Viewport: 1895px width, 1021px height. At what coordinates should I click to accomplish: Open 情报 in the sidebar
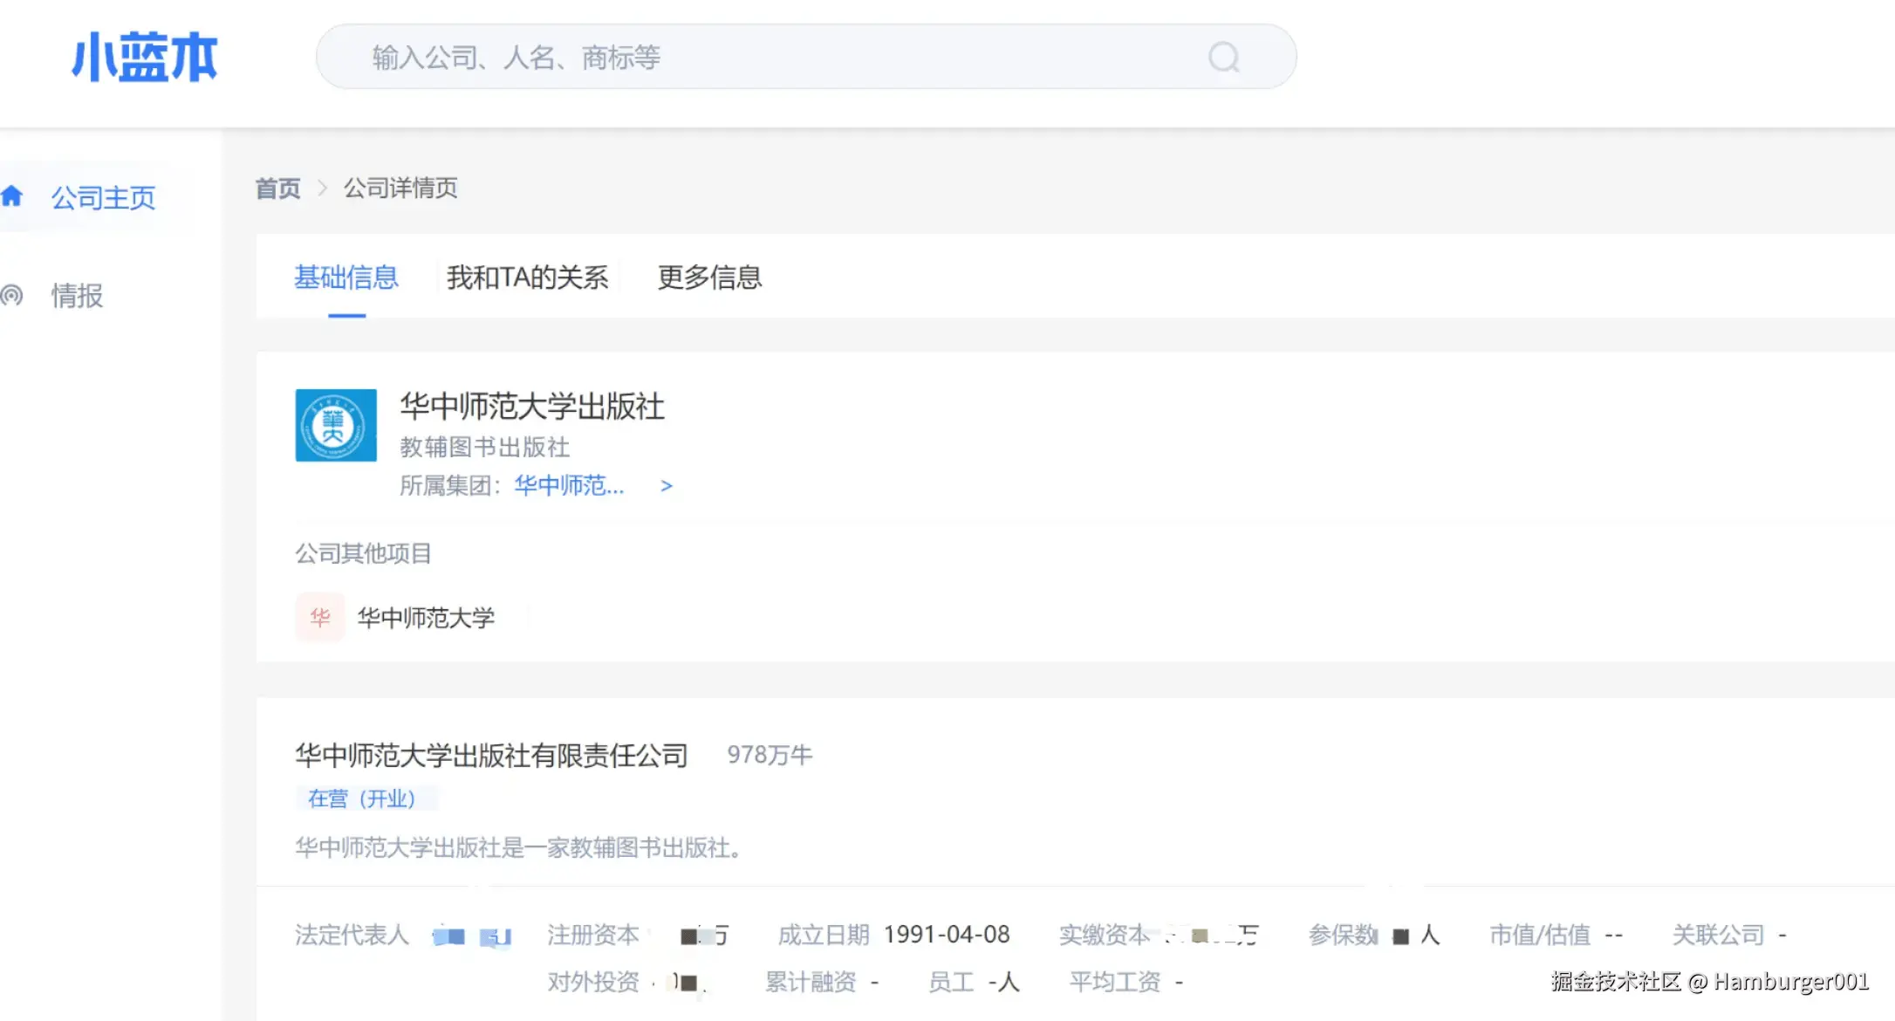pos(77,296)
